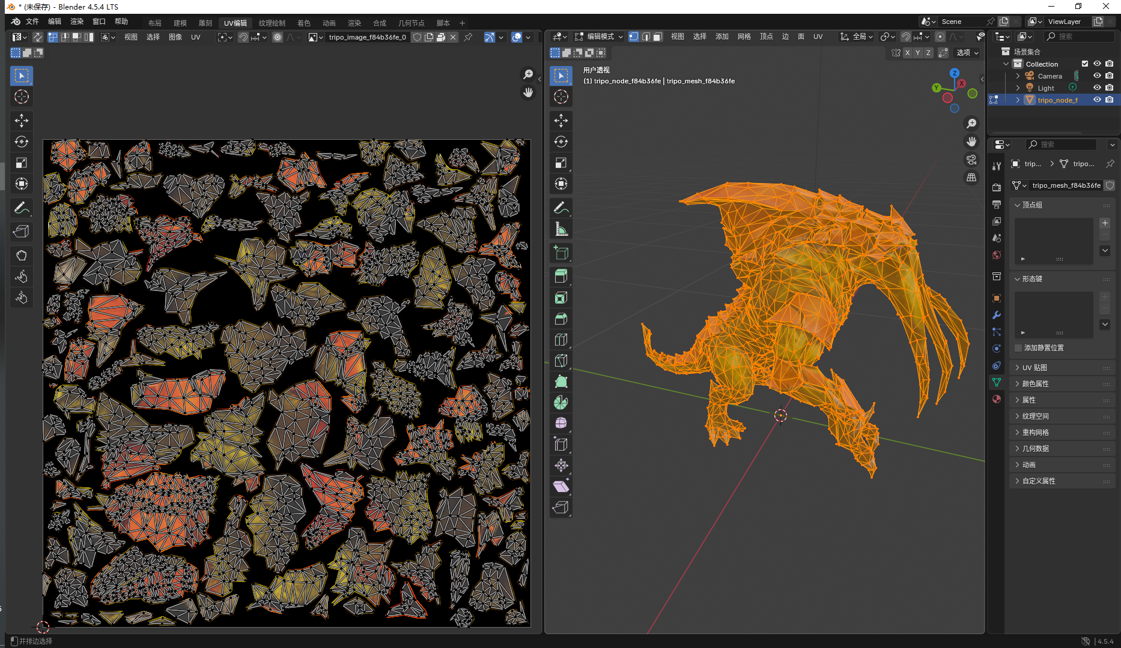
Task: Uncheck the Collection exclude checkbox
Action: (x=1085, y=64)
